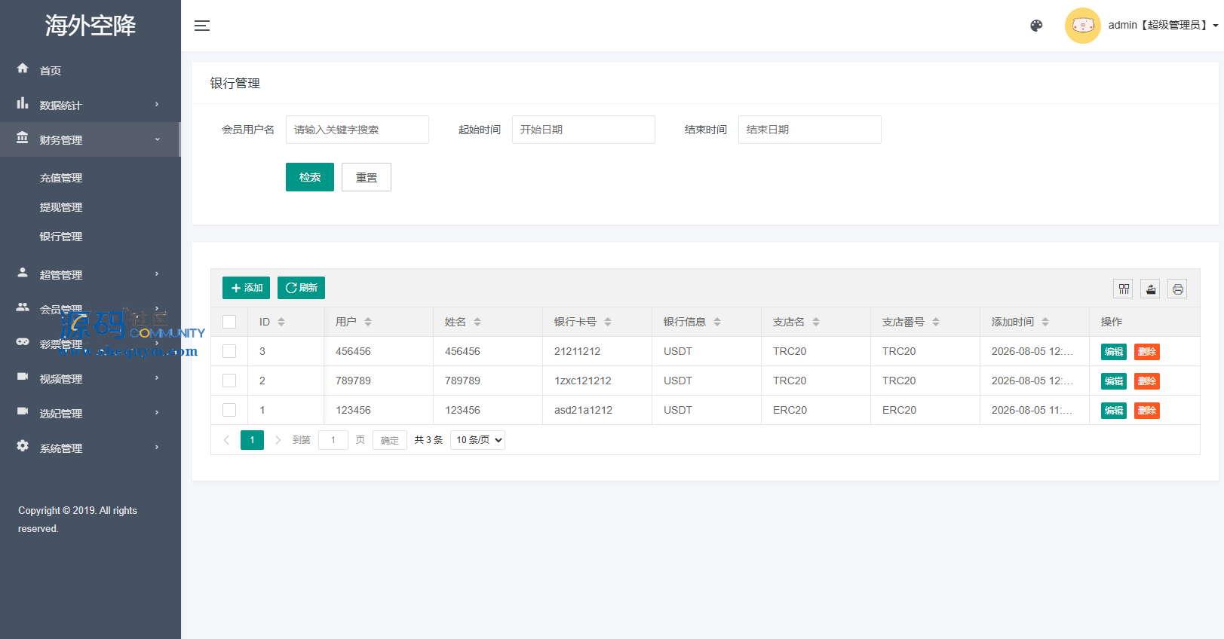Open 提现管理 in the sidebar submenu
This screenshot has height=639, width=1224.
click(61, 207)
